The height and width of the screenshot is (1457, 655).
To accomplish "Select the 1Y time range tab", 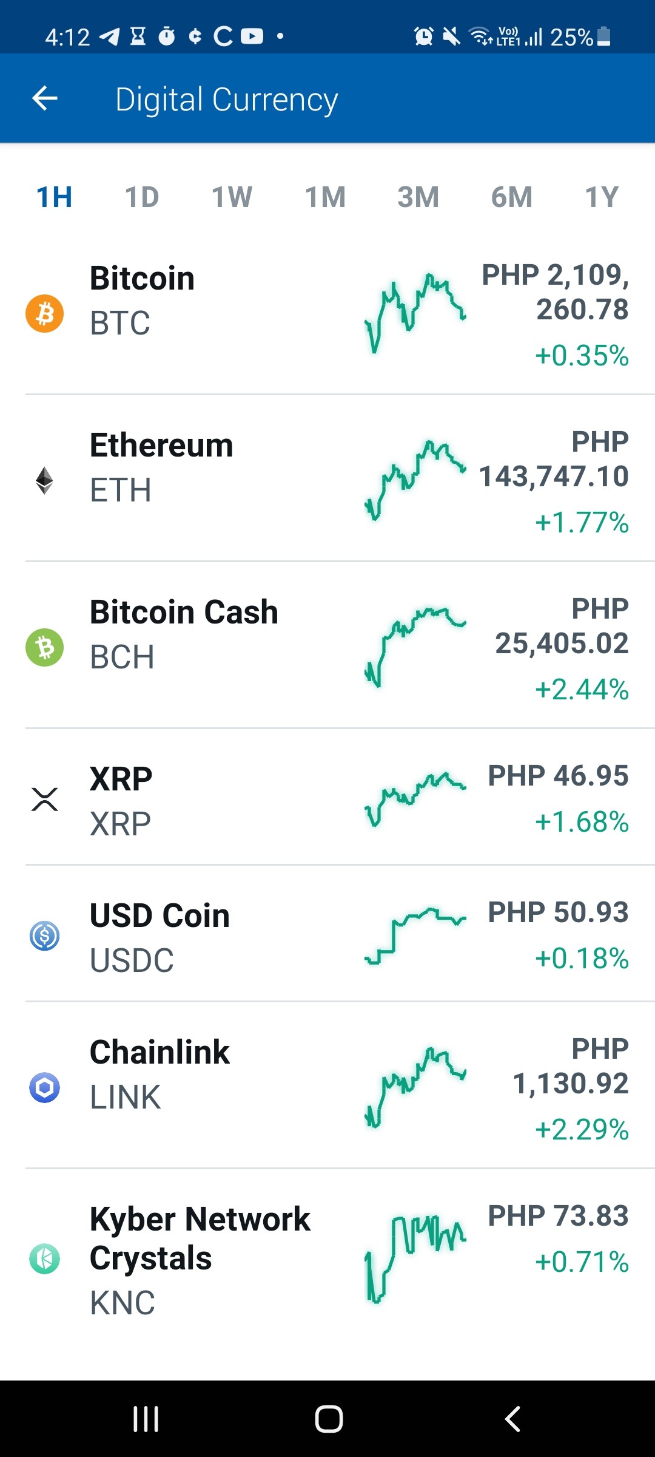I will pyautogui.click(x=602, y=197).
